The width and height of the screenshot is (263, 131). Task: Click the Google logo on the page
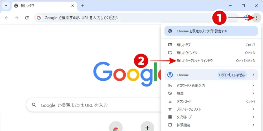(x=127, y=74)
